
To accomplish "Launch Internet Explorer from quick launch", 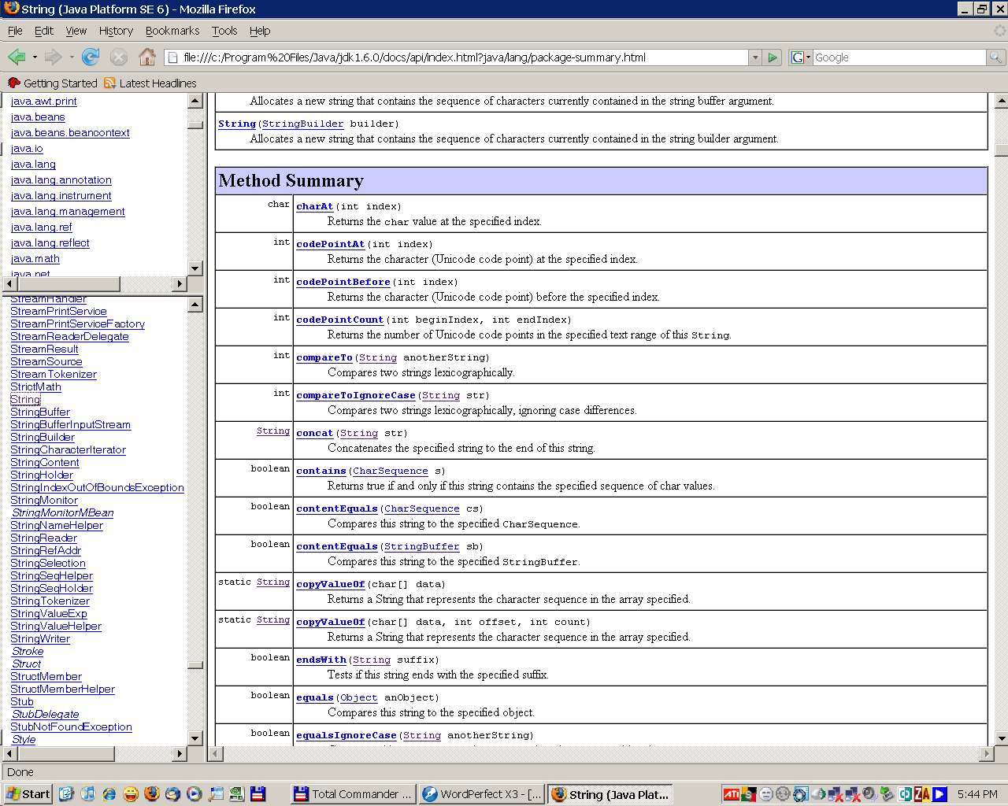I will point(109,794).
